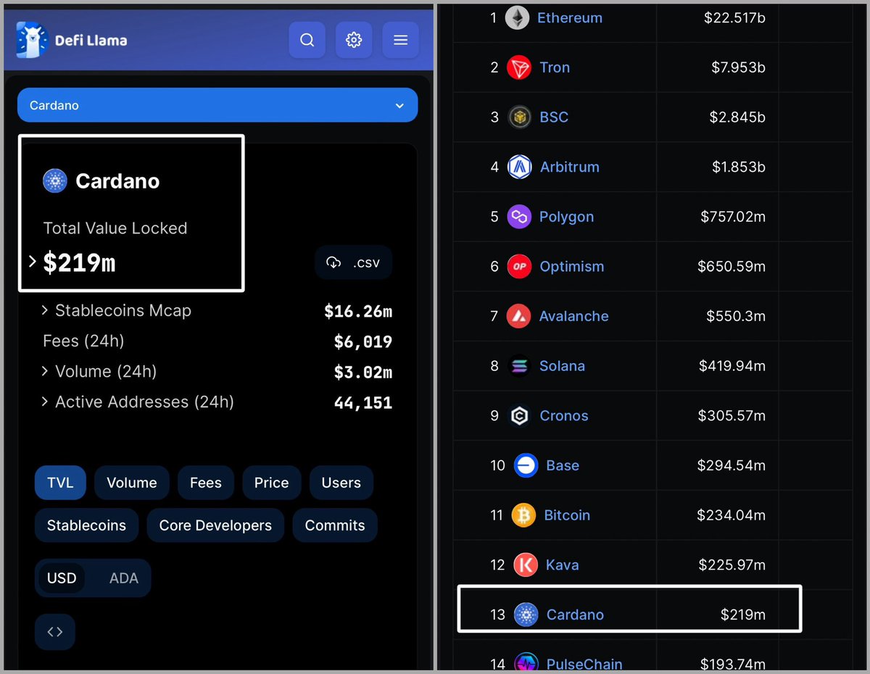The image size is (870, 674).
Task: Follow the Tron chain link
Action: (555, 67)
